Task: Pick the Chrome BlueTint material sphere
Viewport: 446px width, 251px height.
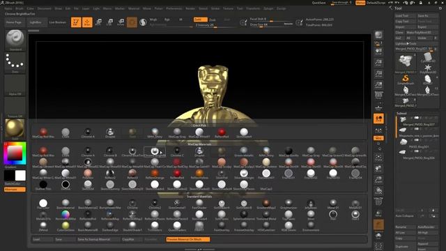Action: tap(132, 152)
